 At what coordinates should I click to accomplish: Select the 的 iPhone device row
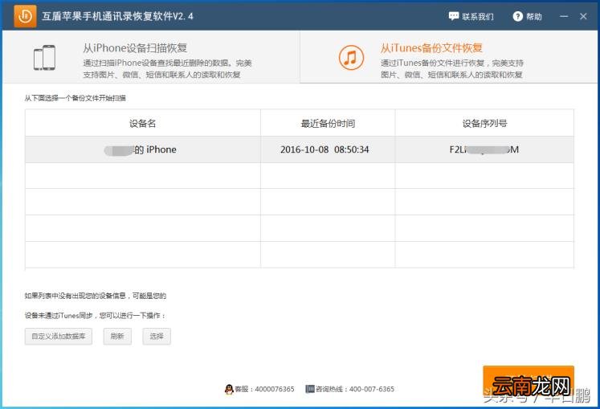(x=300, y=149)
